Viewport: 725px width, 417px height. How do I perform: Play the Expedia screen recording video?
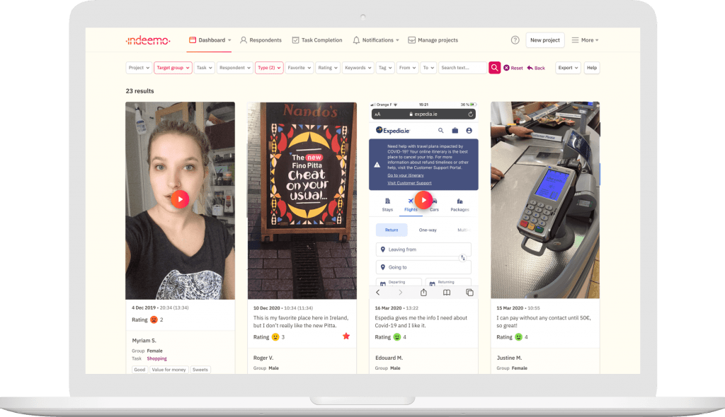point(423,200)
